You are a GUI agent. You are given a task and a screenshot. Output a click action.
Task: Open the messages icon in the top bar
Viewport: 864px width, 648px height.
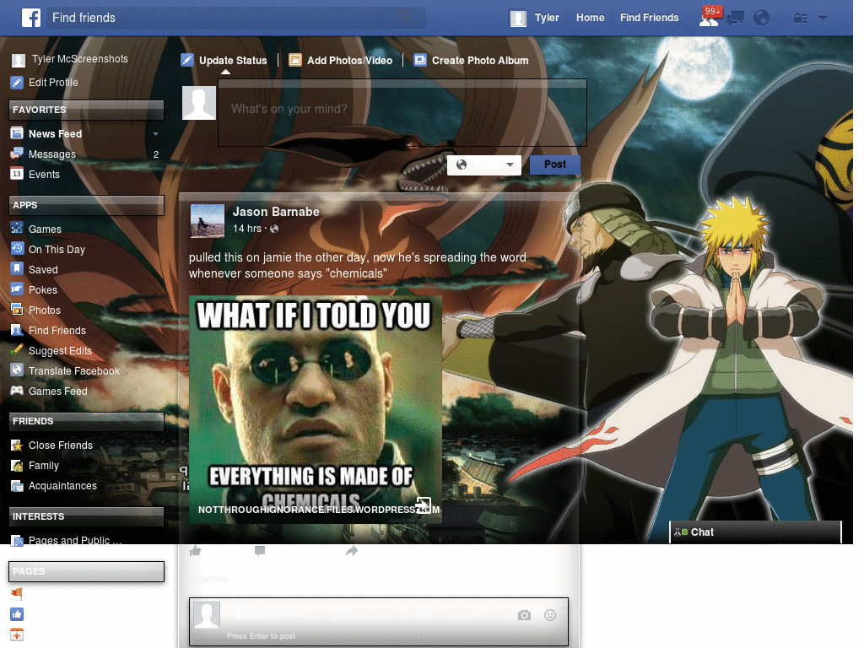point(735,17)
